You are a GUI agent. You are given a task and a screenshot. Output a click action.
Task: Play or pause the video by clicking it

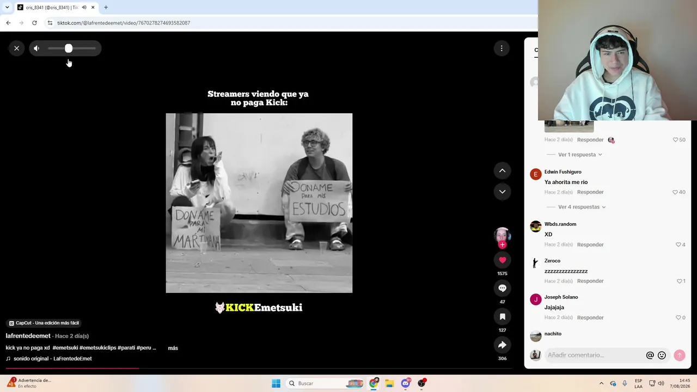259,203
